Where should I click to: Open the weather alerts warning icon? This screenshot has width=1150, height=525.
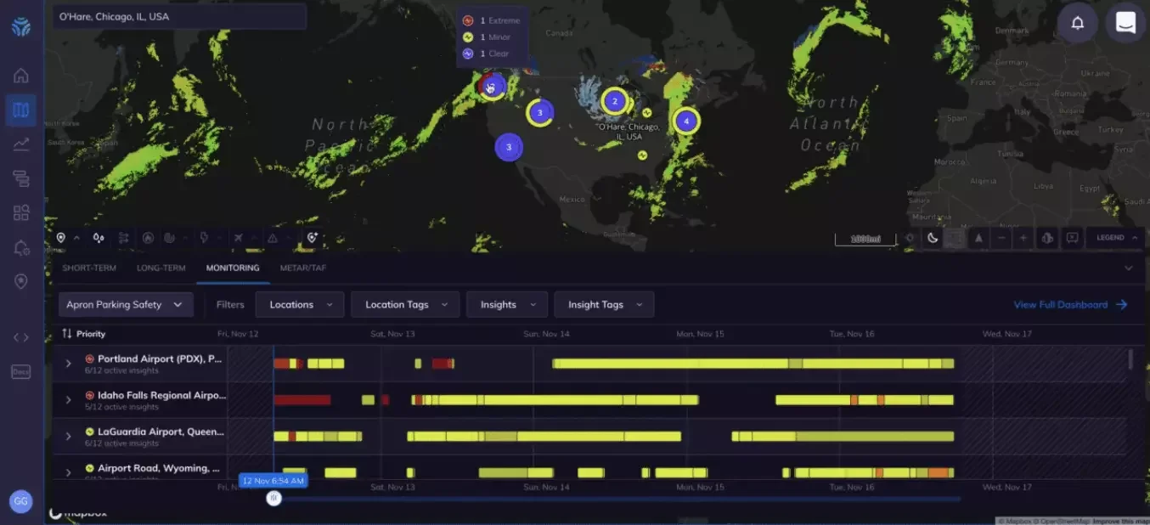click(x=273, y=238)
